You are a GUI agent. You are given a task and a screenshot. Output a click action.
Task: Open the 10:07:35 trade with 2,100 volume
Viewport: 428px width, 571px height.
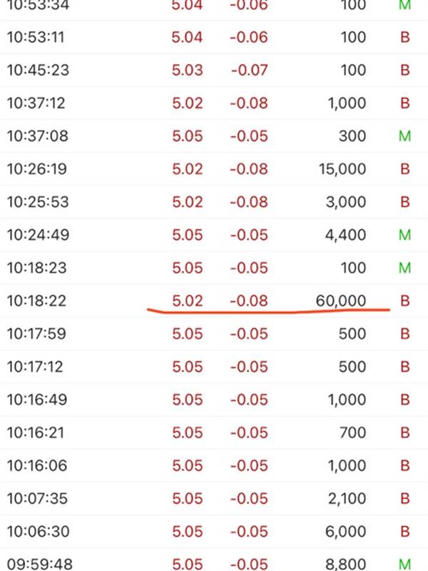(214, 498)
